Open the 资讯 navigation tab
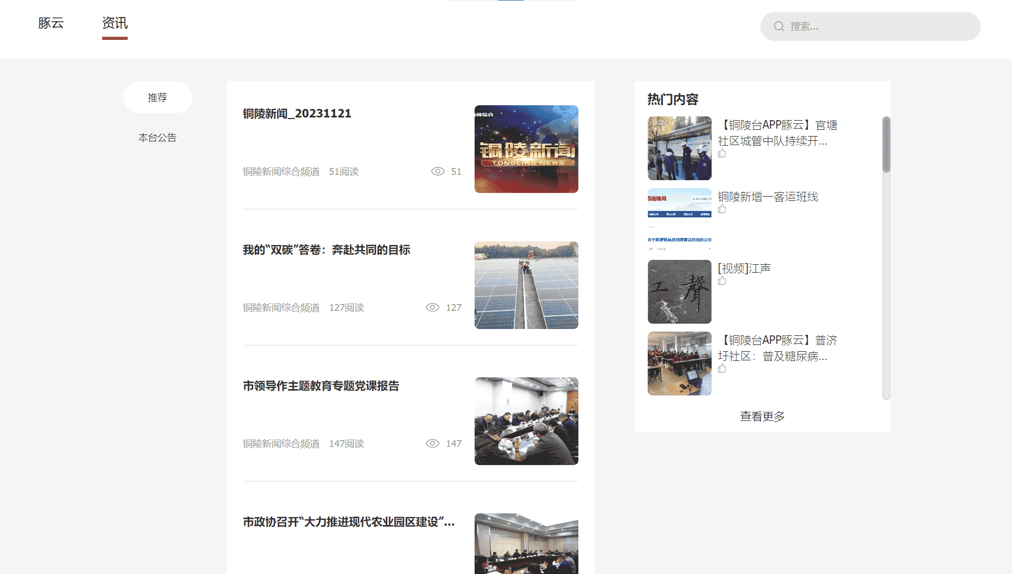The height and width of the screenshot is (574, 1012). click(x=115, y=23)
